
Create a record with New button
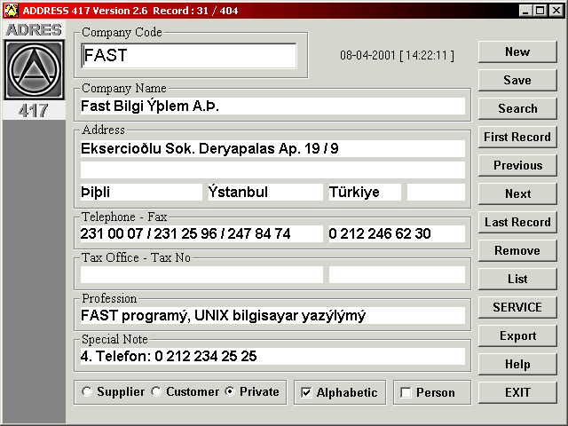point(517,51)
